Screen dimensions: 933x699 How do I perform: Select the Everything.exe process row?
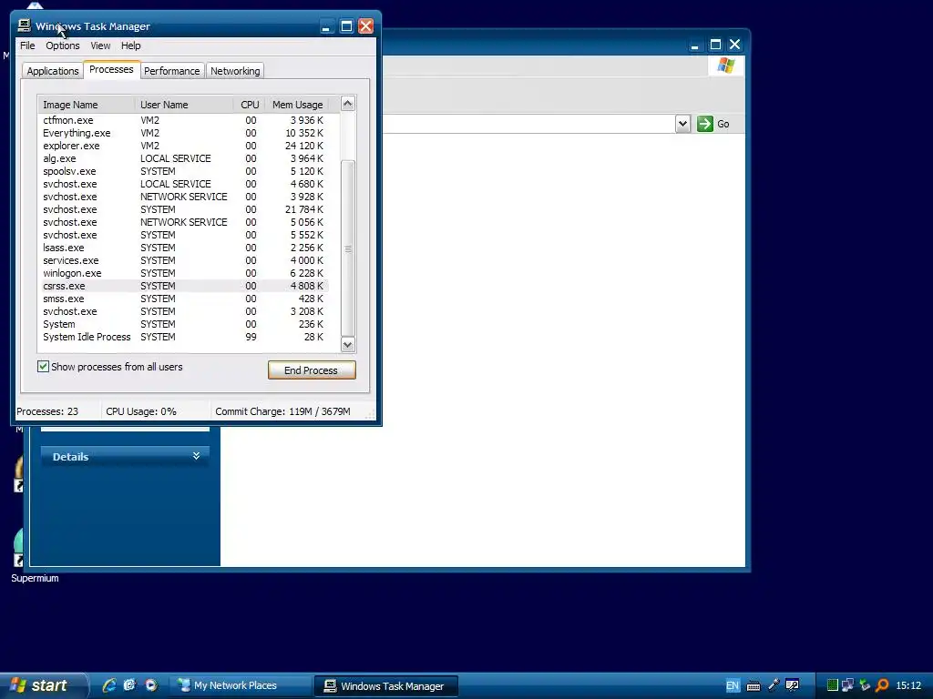tap(182, 133)
